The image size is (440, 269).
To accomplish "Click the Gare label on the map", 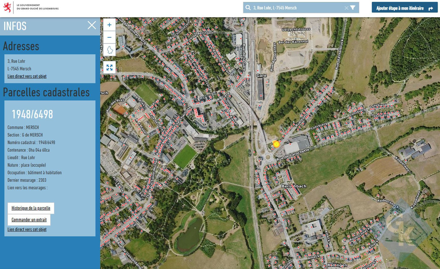I will click(x=261, y=76).
